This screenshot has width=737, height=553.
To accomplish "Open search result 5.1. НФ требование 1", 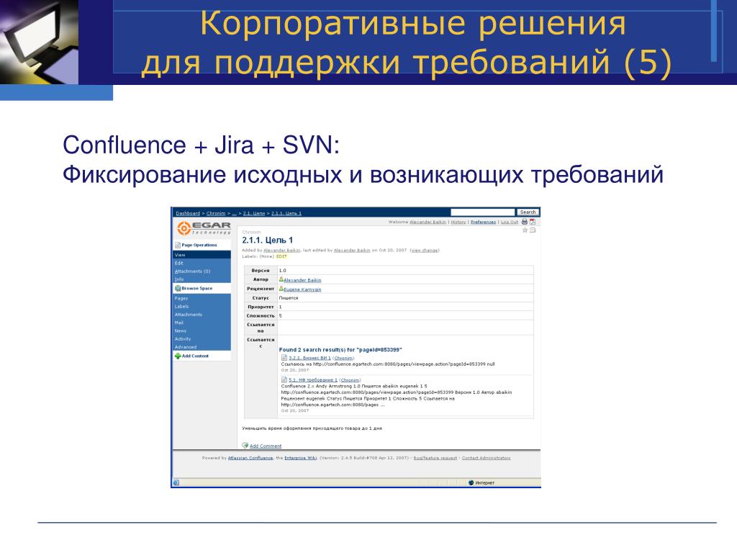I will (x=313, y=380).
